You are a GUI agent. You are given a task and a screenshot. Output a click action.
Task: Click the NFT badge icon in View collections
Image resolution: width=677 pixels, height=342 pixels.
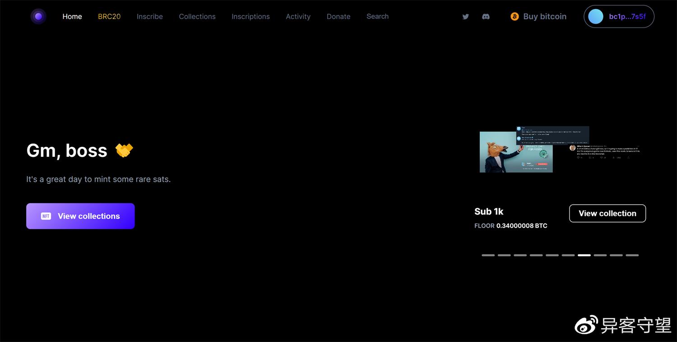point(46,216)
